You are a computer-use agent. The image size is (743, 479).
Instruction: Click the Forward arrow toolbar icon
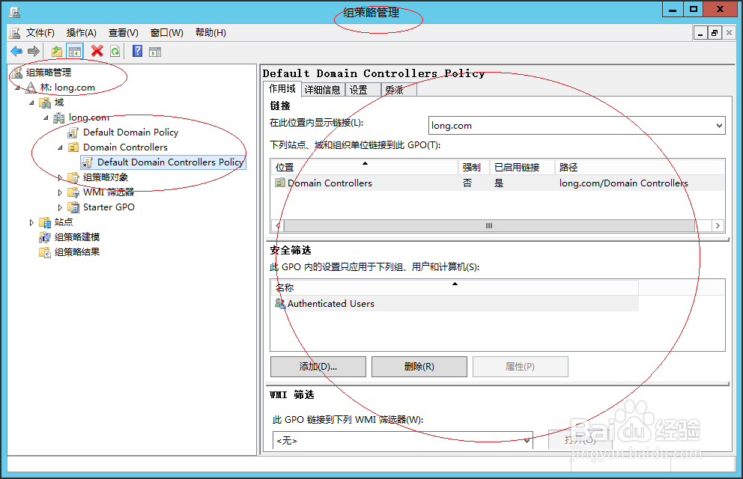coord(34,51)
